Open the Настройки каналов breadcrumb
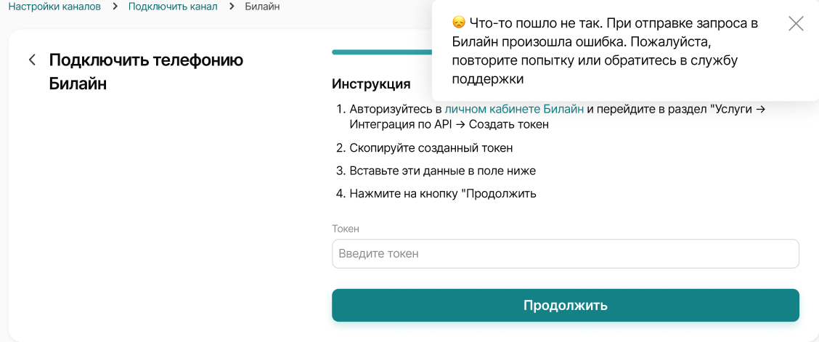 coord(54,7)
